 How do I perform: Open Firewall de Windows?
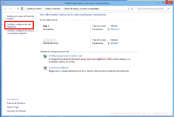tap(16, 103)
